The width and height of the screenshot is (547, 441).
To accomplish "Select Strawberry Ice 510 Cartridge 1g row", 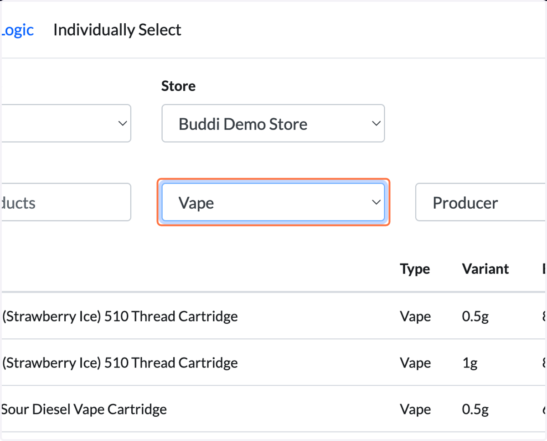I will (x=274, y=362).
